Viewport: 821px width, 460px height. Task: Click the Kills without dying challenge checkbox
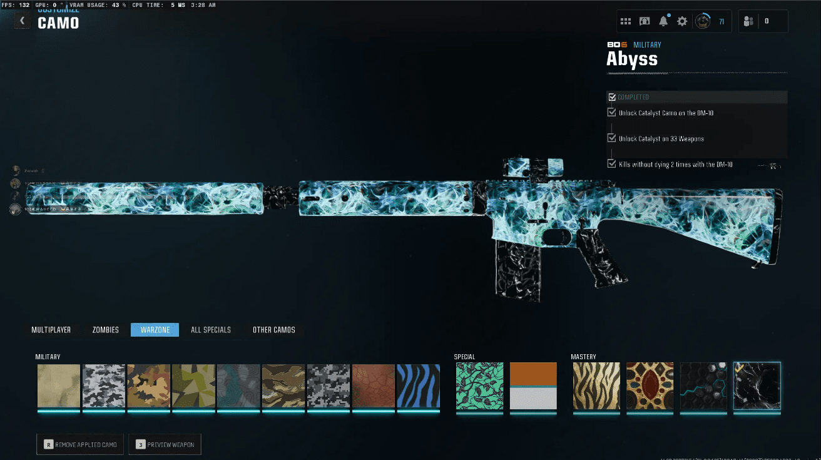coord(611,164)
